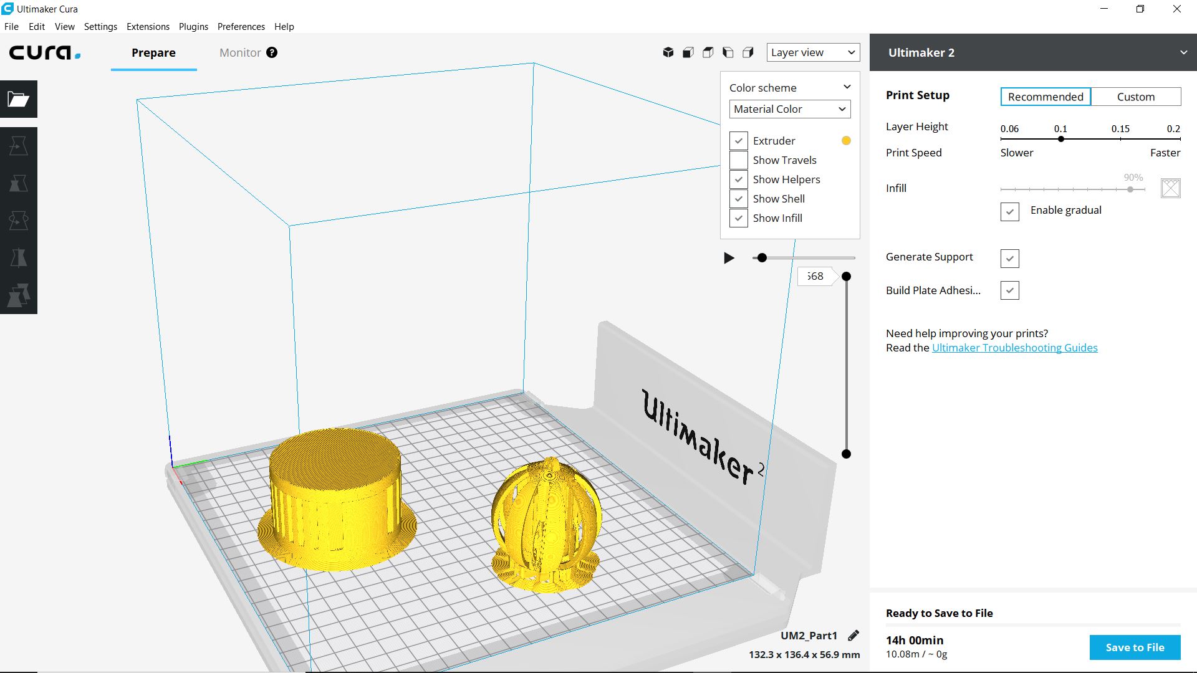Open the Layer view dropdown
The height and width of the screenshot is (673, 1197).
tap(812, 52)
